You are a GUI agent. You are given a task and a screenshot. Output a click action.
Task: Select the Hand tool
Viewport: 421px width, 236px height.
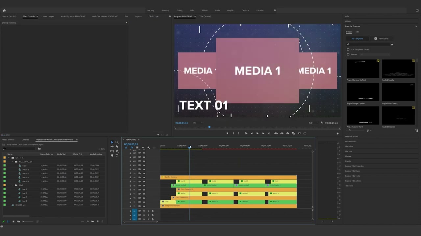coord(112,155)
